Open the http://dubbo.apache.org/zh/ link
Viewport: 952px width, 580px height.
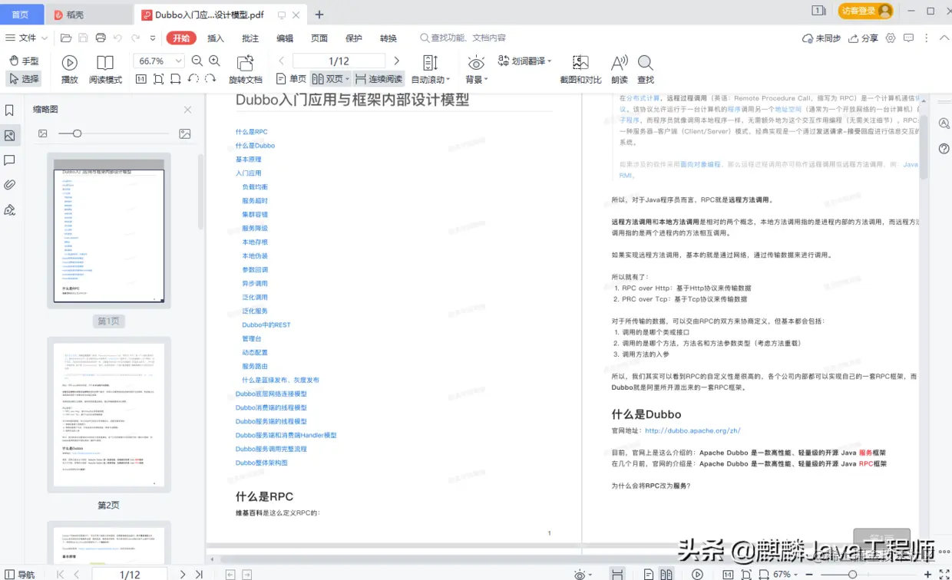693,430
